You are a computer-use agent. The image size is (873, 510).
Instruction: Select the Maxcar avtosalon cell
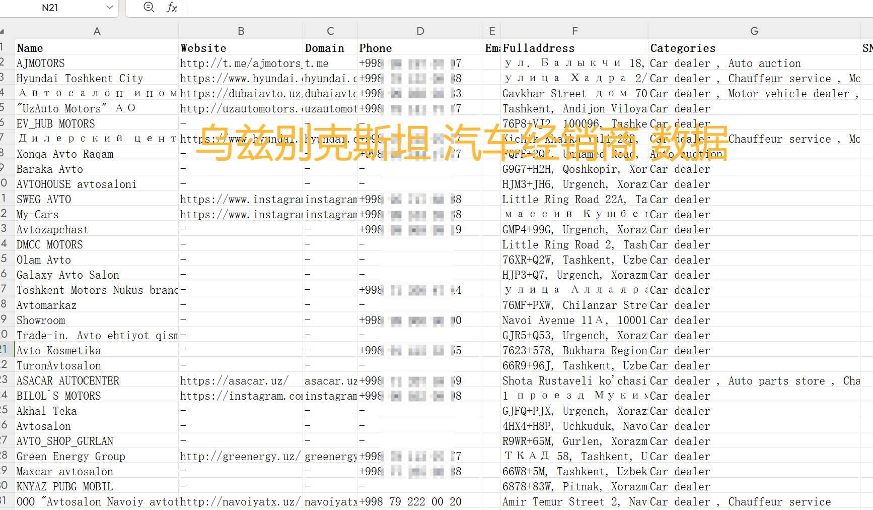coord(97,471)
